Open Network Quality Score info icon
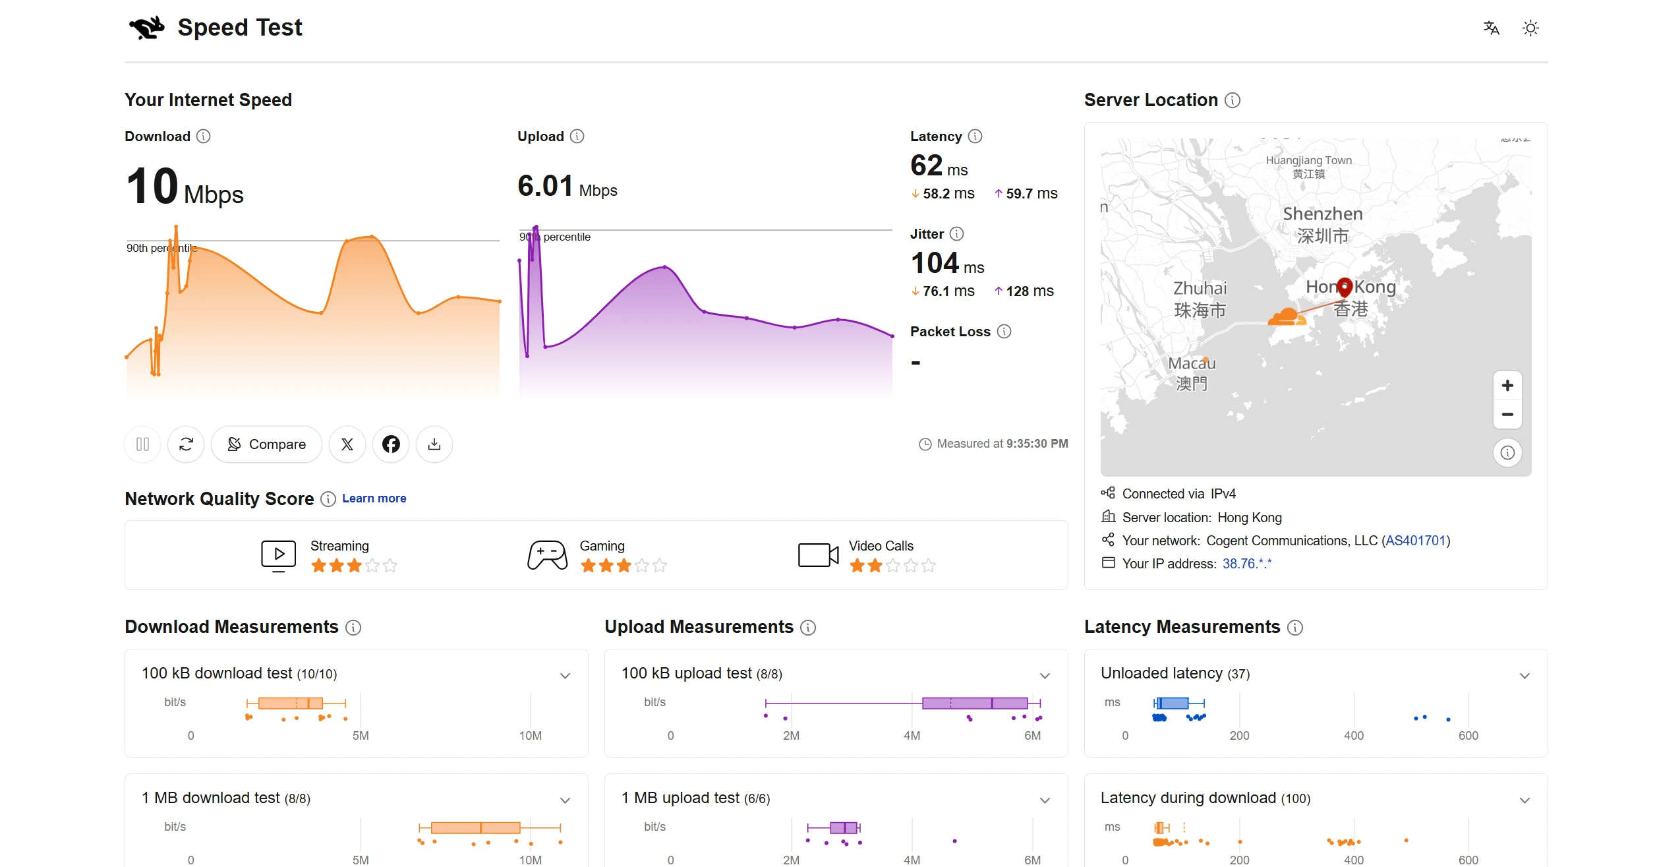 coord(328,499)
